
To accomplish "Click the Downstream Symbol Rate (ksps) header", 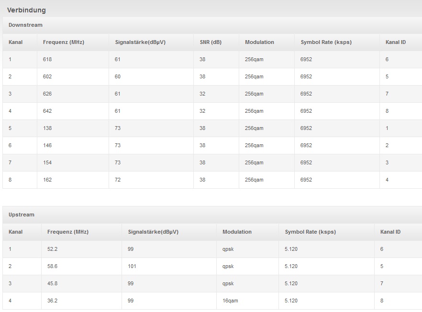I will [326, 42].
